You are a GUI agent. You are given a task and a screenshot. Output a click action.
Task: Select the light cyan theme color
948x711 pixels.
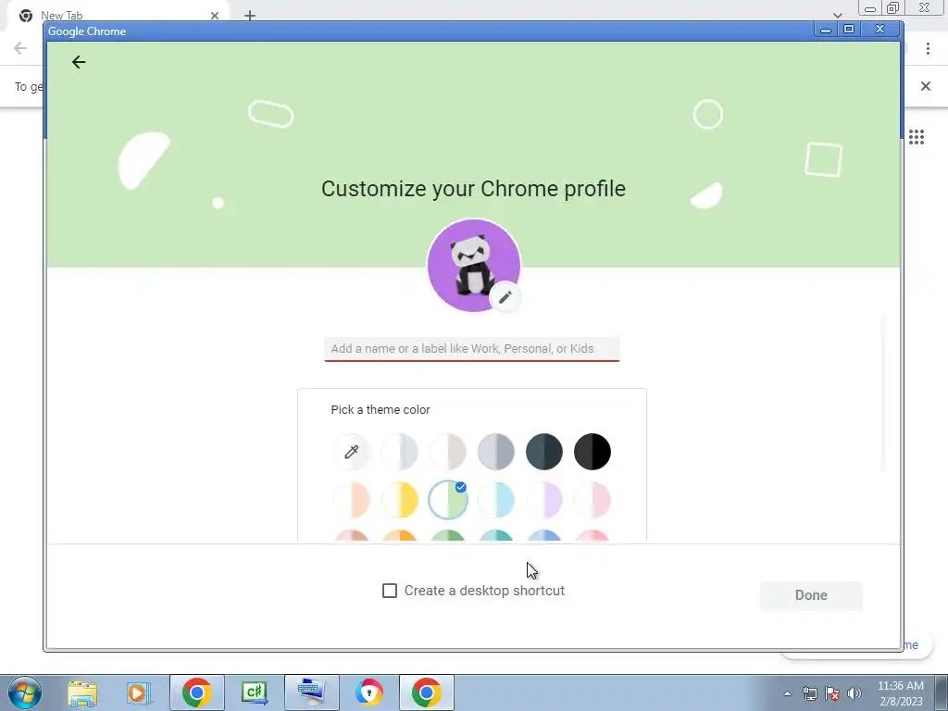coord(496,500)
